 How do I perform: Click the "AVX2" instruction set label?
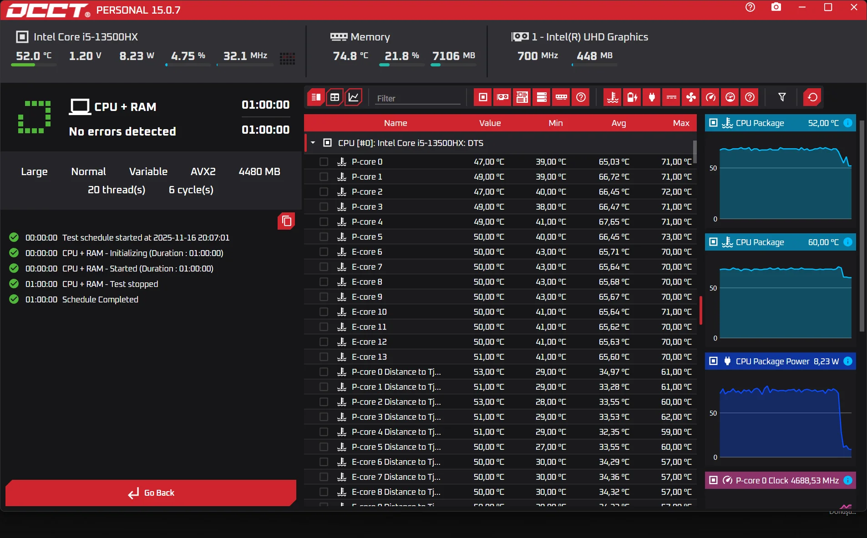(x=203, y=172)
